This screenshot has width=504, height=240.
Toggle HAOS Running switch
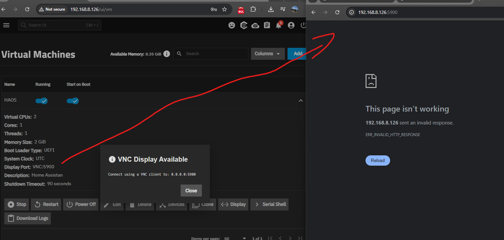(42, 101)
